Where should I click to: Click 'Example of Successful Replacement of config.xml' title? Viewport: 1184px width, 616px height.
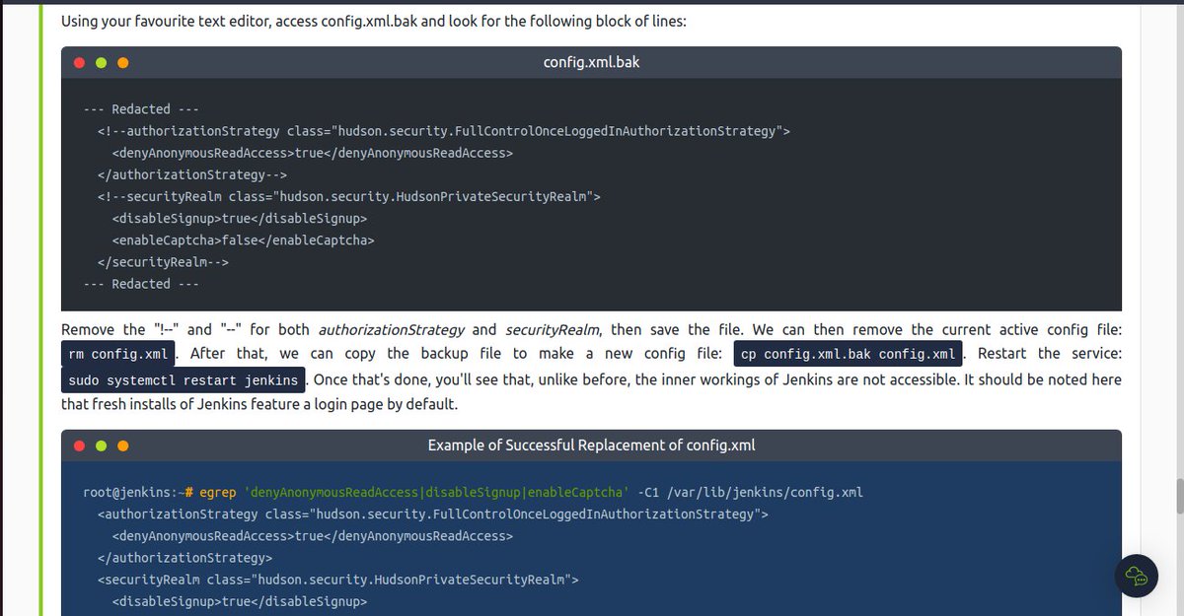(x=591, y=445)
